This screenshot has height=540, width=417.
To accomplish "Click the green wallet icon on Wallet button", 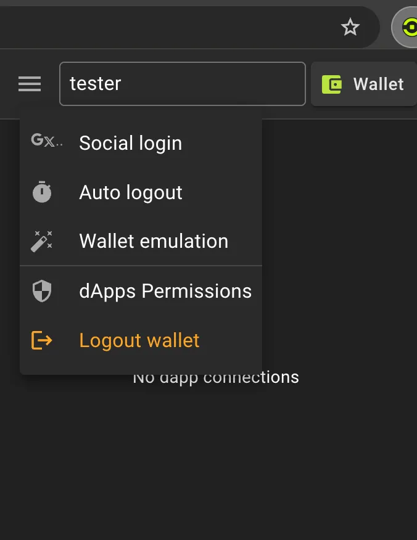I will pyautogui.click(x=331, y=83).
